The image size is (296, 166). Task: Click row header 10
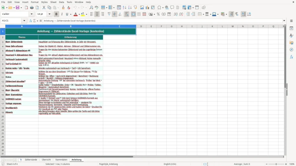[x=3, y=73]
